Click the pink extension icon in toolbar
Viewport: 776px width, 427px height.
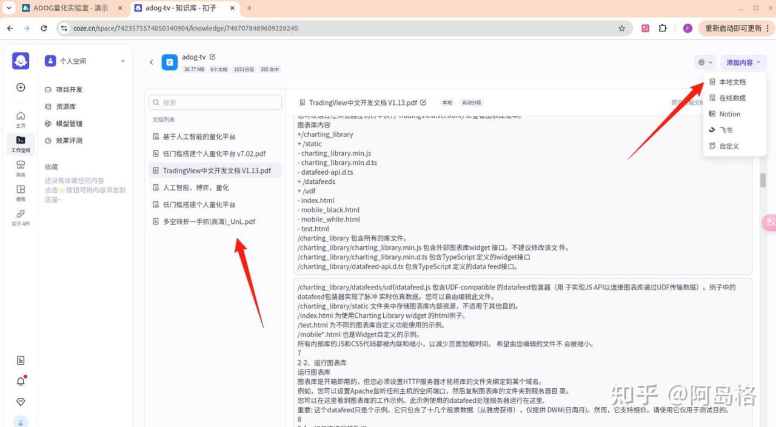pos(646,28)
